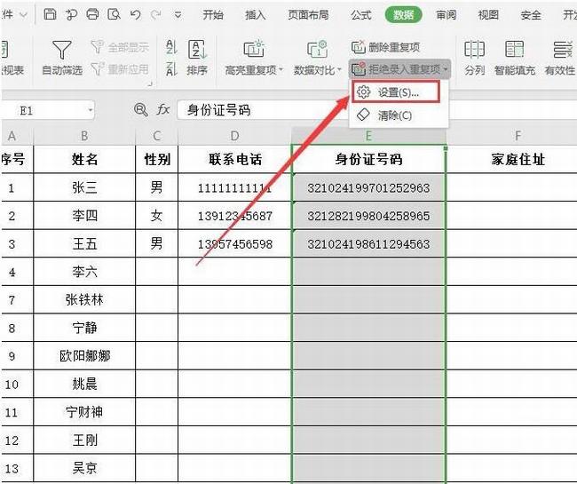Switch to Review (审阅) ribbon tab

[446, 15]
